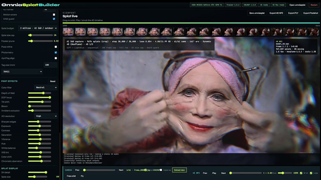This screenshot has height=180, width=321.
Task: Step back with the 4D NPZ Prev button
Action: (x=205, y=173)
